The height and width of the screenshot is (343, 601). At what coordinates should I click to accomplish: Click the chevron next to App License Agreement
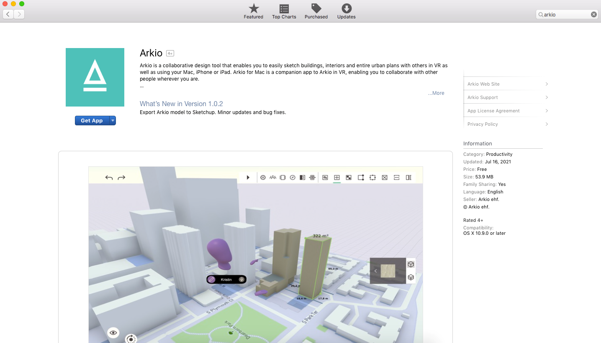pos(547,111)
